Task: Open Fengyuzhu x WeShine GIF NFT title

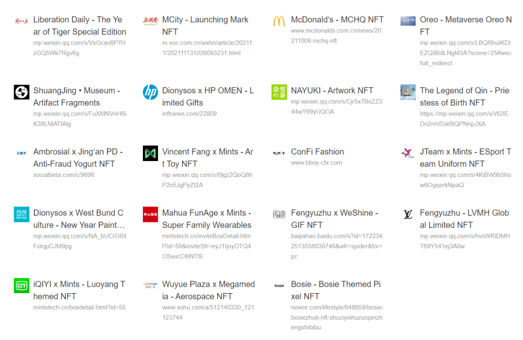Action: [334, 219]
